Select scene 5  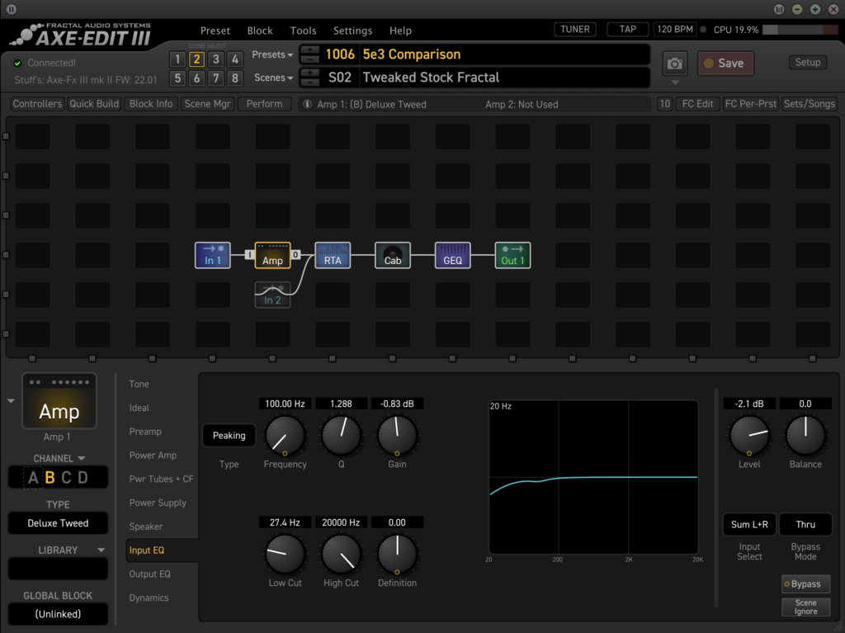pos(177,78)
